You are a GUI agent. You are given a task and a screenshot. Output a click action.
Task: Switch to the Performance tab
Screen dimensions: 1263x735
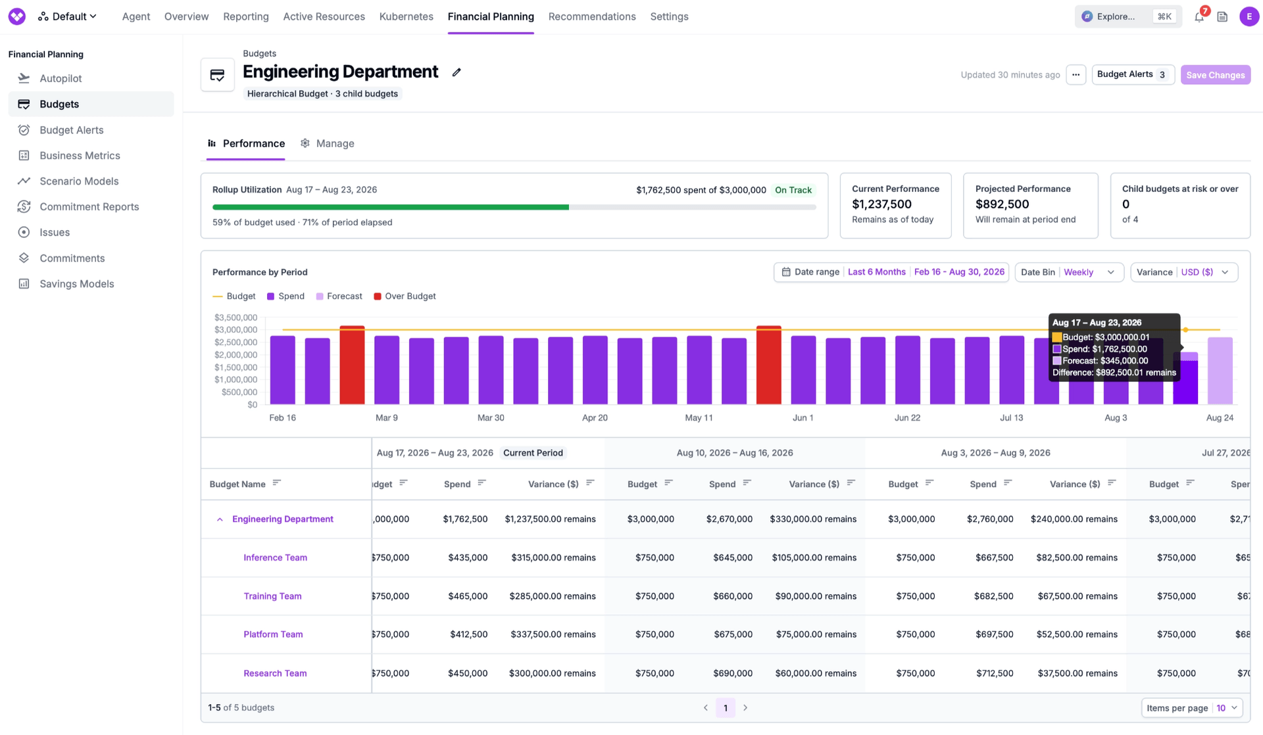[246, 143]
